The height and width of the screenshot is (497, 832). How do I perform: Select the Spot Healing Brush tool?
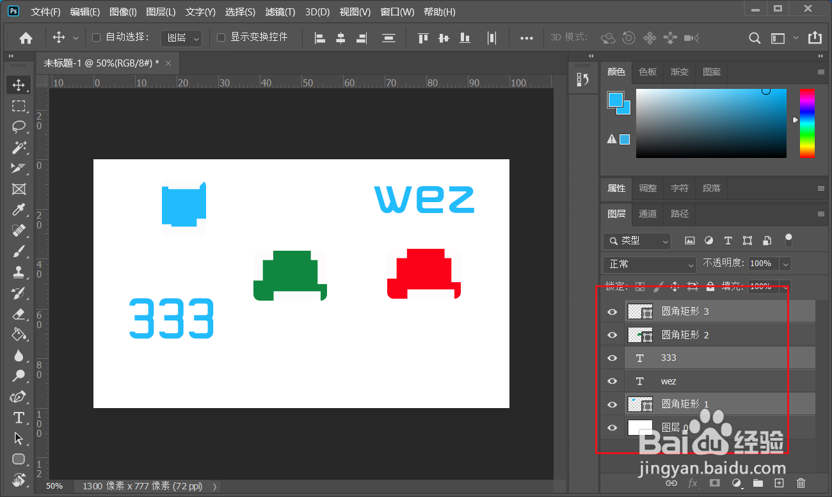(x=19, y=230)
